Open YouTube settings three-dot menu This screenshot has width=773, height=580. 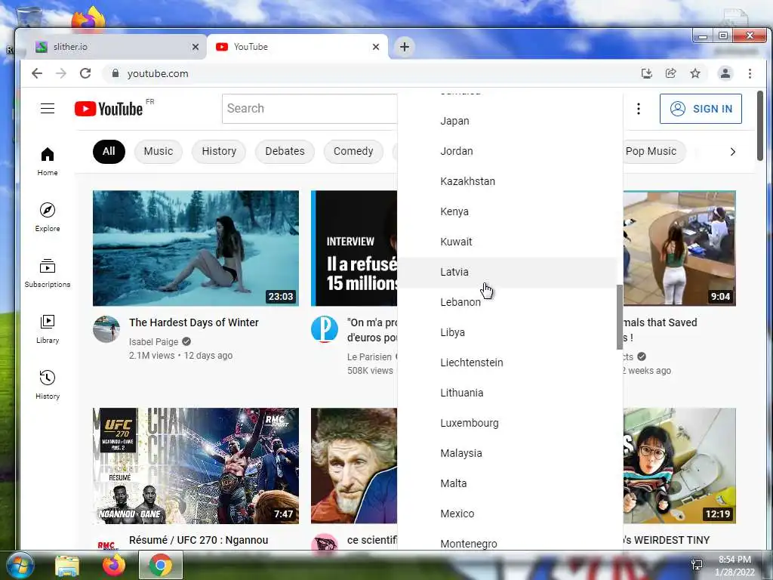[639, 109]
